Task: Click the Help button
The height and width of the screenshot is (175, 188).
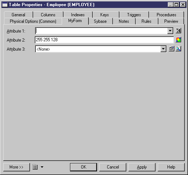Action: tap(171, 167)
